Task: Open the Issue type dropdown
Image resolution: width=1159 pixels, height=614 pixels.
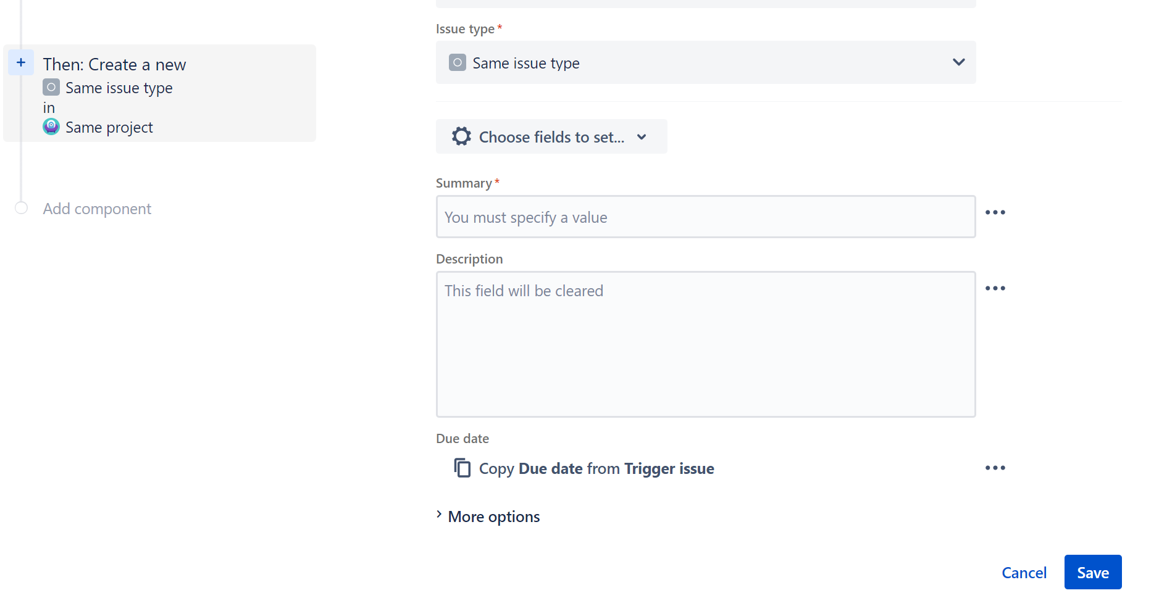Action: (706, 62)
